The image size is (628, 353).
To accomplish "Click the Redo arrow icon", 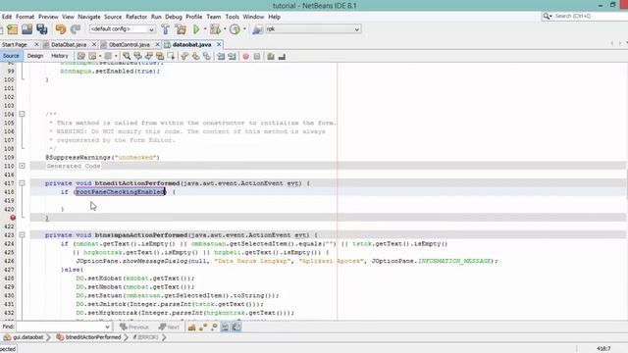I will [x=76, y=29].
